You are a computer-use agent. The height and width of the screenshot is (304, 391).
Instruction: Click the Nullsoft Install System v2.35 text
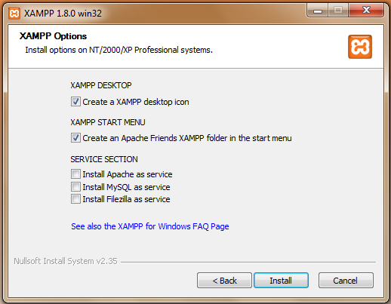click(x=66, y=261)
